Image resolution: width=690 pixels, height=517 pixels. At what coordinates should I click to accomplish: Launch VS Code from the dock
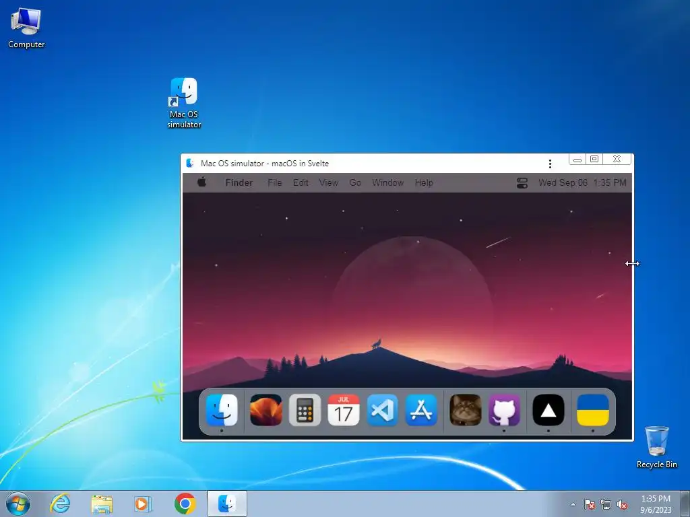(x=383, y=410)
